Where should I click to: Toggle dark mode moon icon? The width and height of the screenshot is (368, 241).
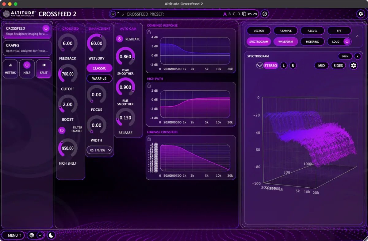[51, 235]
